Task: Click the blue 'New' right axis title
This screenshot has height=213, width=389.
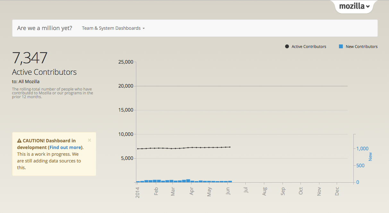Action: pyautogui.click(x=370, y=157)
